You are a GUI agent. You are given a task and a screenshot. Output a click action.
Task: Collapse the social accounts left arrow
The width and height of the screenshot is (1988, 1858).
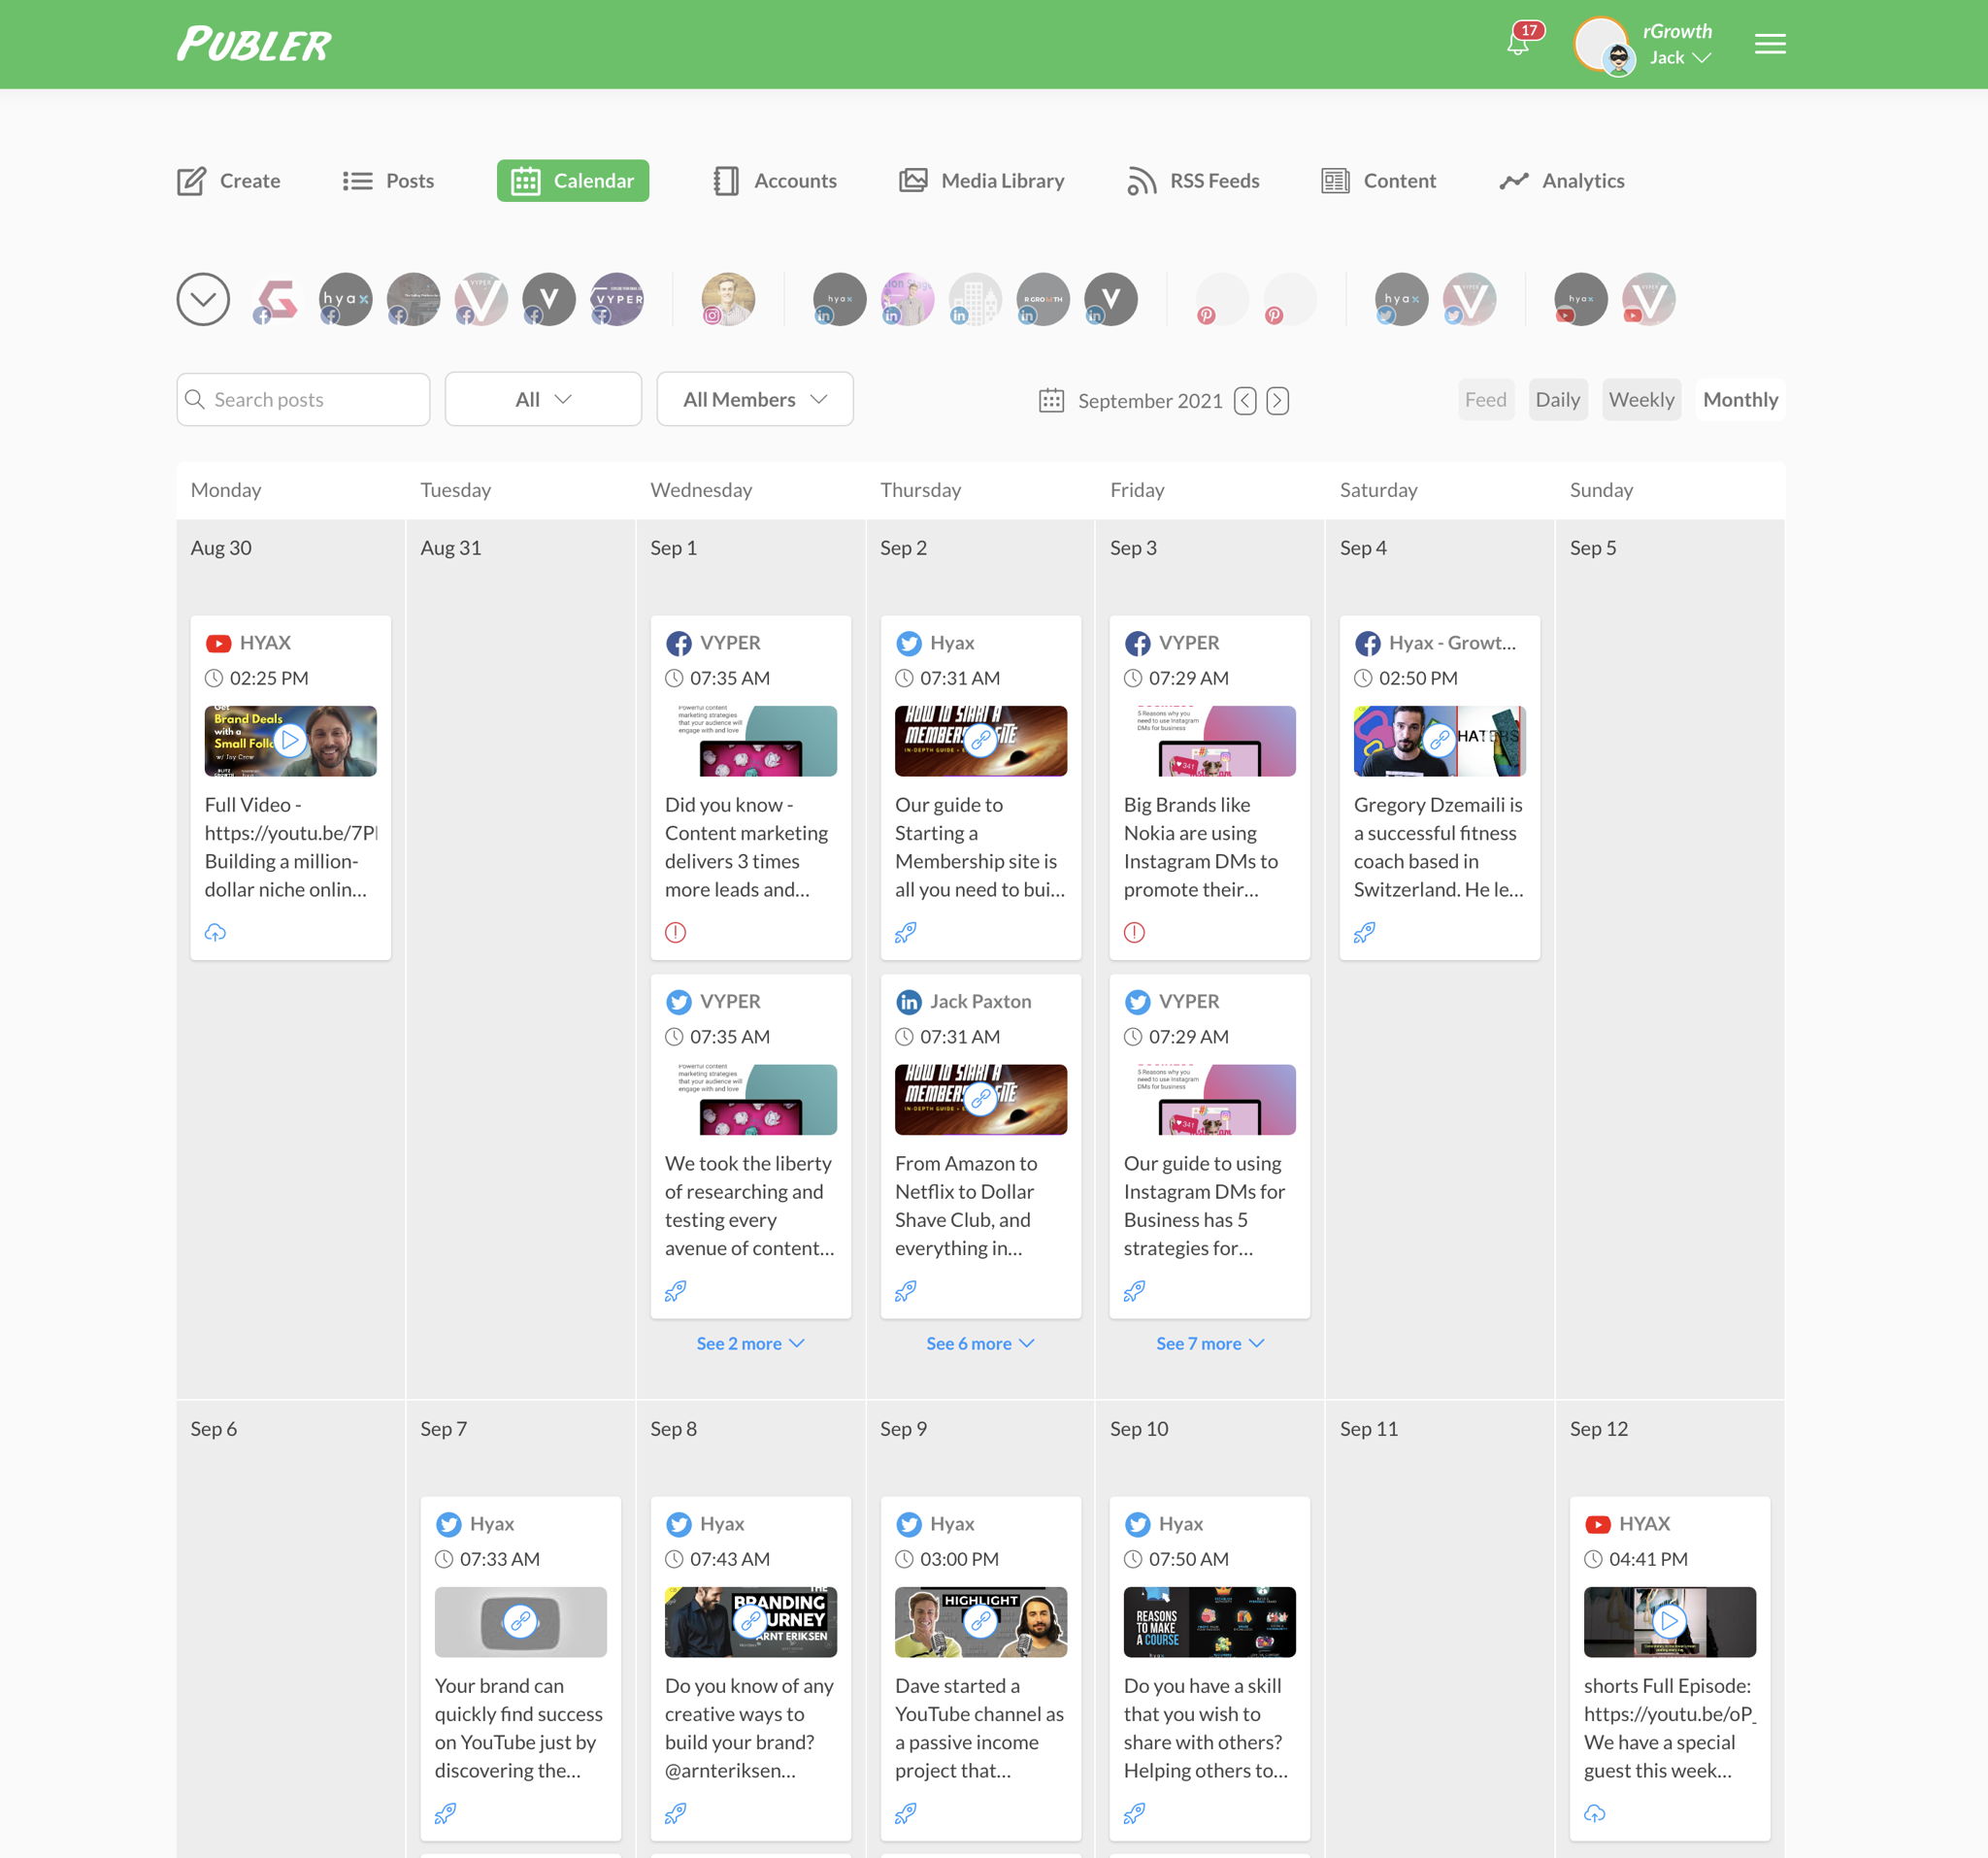[203, 299]
